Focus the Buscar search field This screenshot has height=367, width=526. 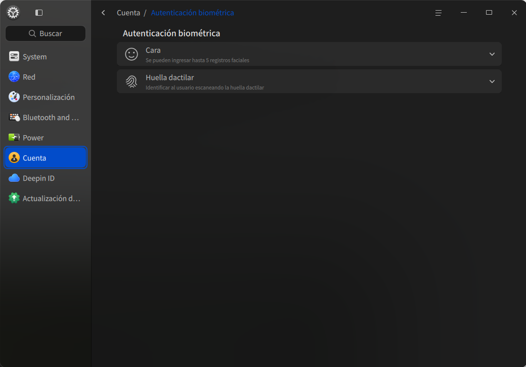coord(46,33)
